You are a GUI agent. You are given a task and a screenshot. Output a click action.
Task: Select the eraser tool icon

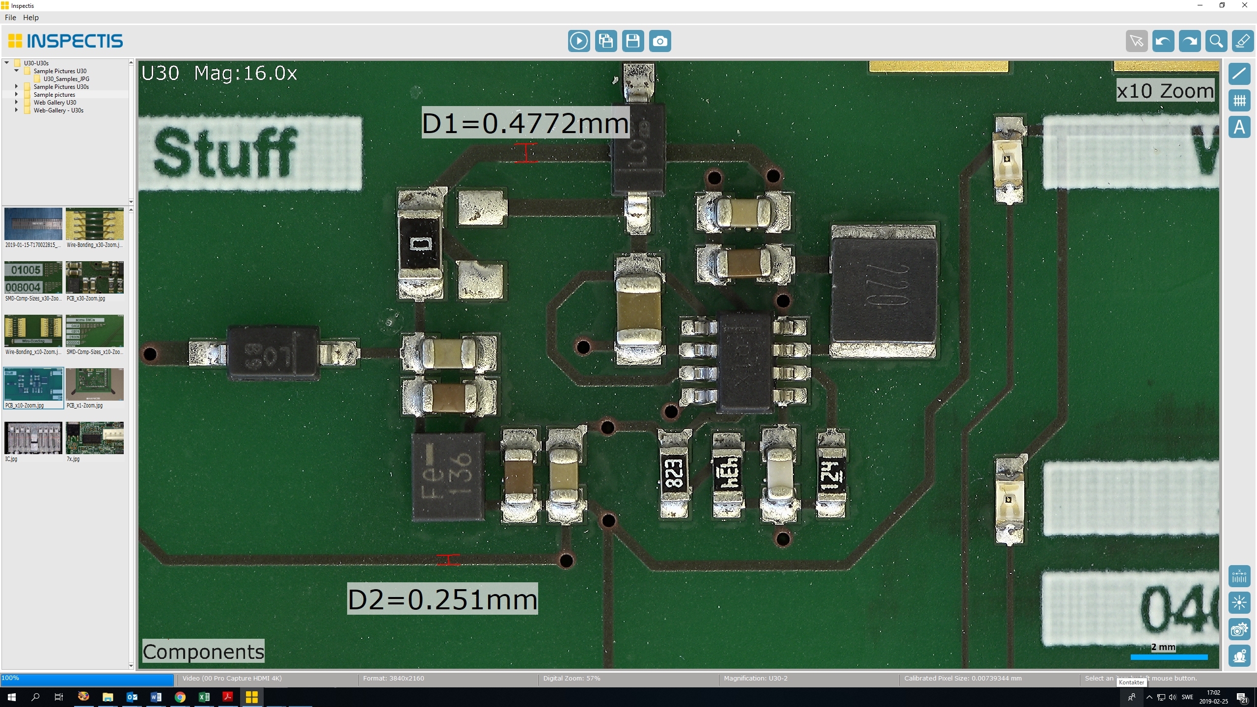click(x=1243, y=41)
